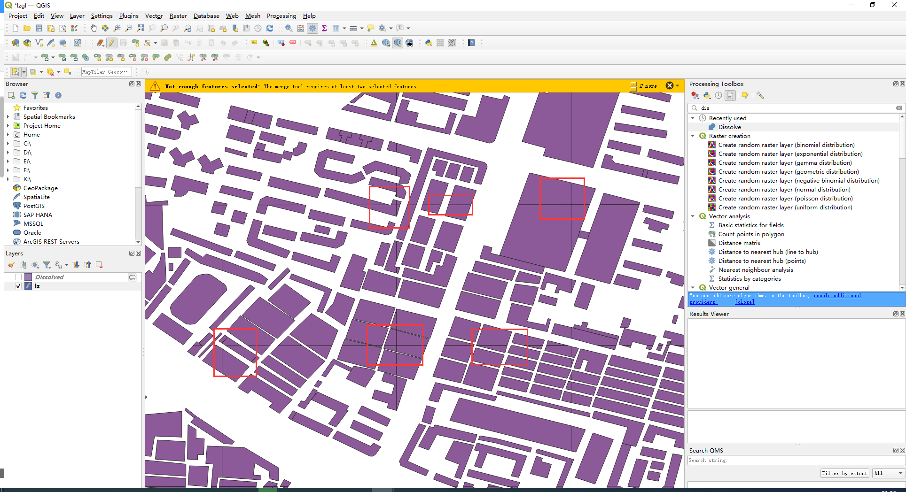This screenshot has width=906, height=492.
Task: Click the Zoom In magnifier tool
Action: pyautogui.click(x=117, y=28)
